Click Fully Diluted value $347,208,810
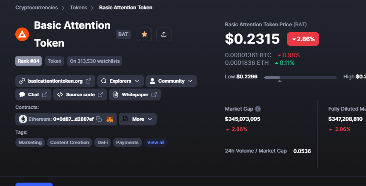This screenshot has height=186, width=366. [x=346, y=119]
